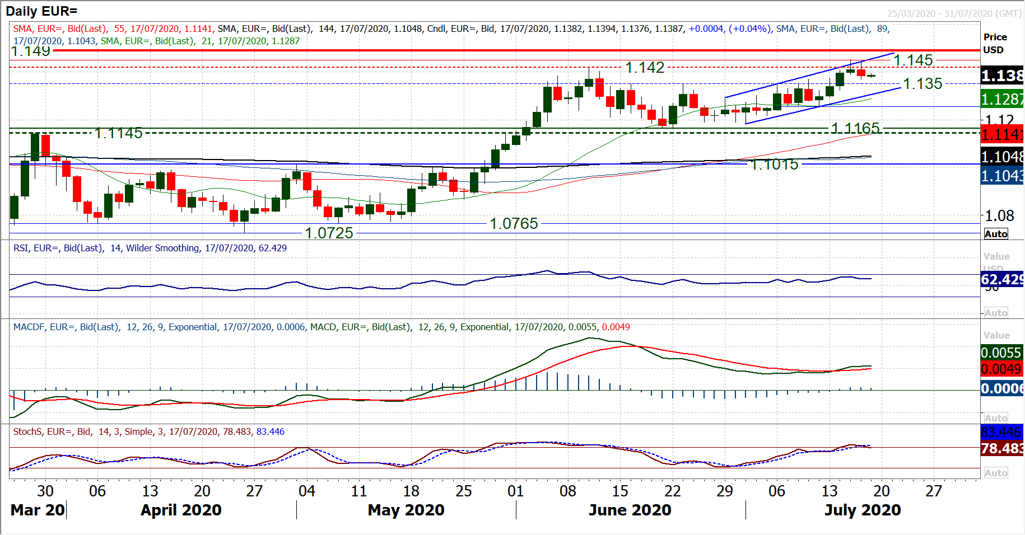
Task: Select the 62.429 RSI value tag
Action: (1002, 279)
